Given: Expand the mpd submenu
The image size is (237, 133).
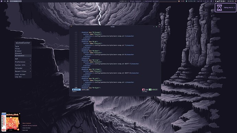Looking at the screenshot, I should click(23, 59).
